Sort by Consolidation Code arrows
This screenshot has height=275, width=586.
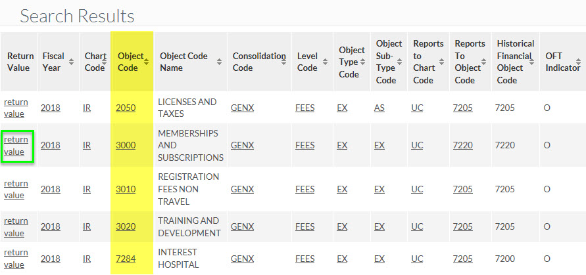(x=284, y=62)
